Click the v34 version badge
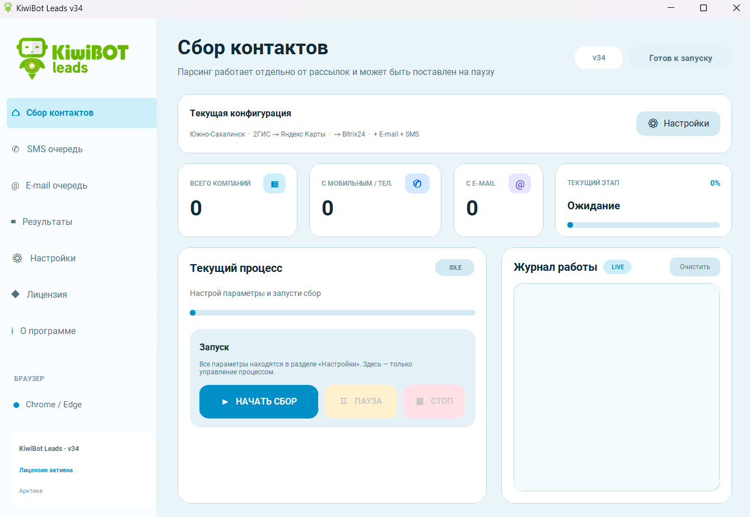Viewport: 750px width, 517px height. (x=599, y=58)
